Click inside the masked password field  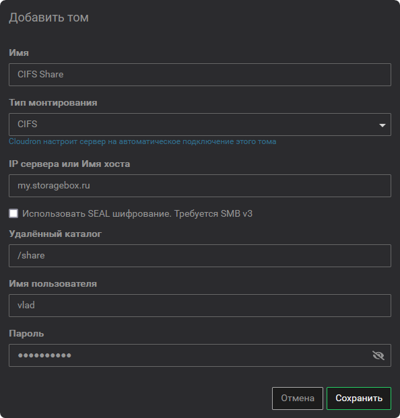tap(189, 355)
